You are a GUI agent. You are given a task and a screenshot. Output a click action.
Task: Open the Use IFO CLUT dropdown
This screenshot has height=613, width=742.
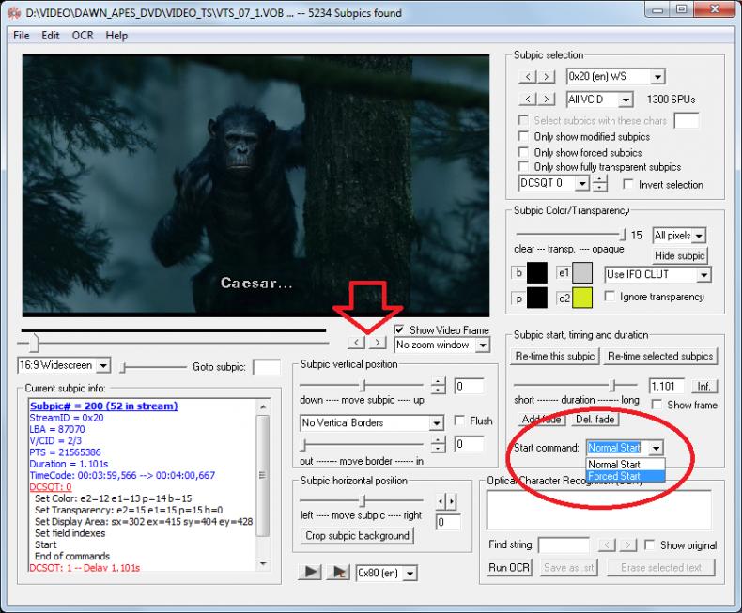pyautogui.click(x=704, y=274)
